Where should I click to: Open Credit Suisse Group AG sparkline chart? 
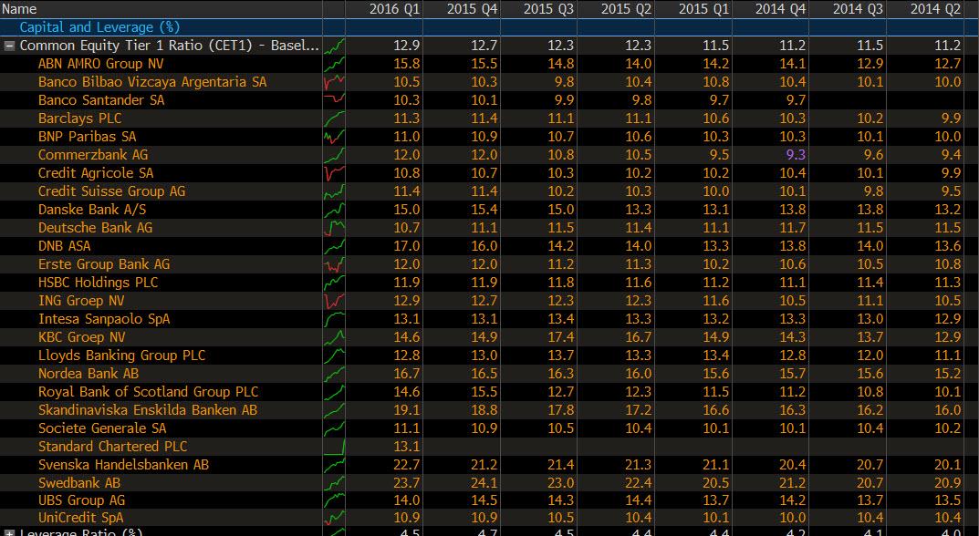[x=334, y=191]
